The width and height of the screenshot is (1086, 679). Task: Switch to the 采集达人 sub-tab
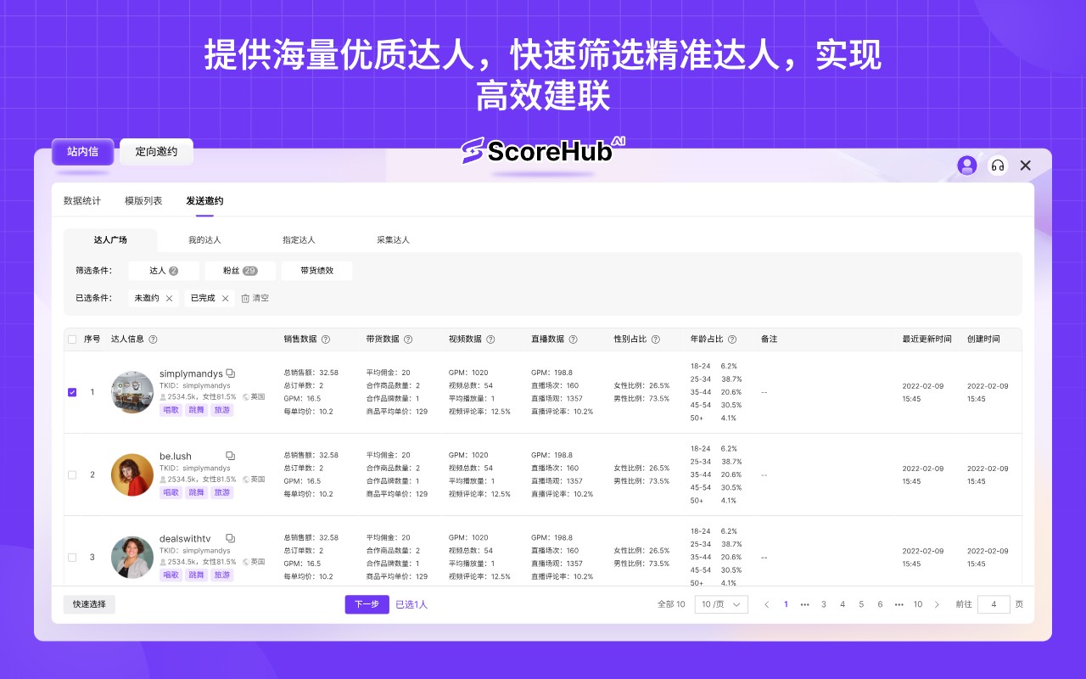click(392, 239)
